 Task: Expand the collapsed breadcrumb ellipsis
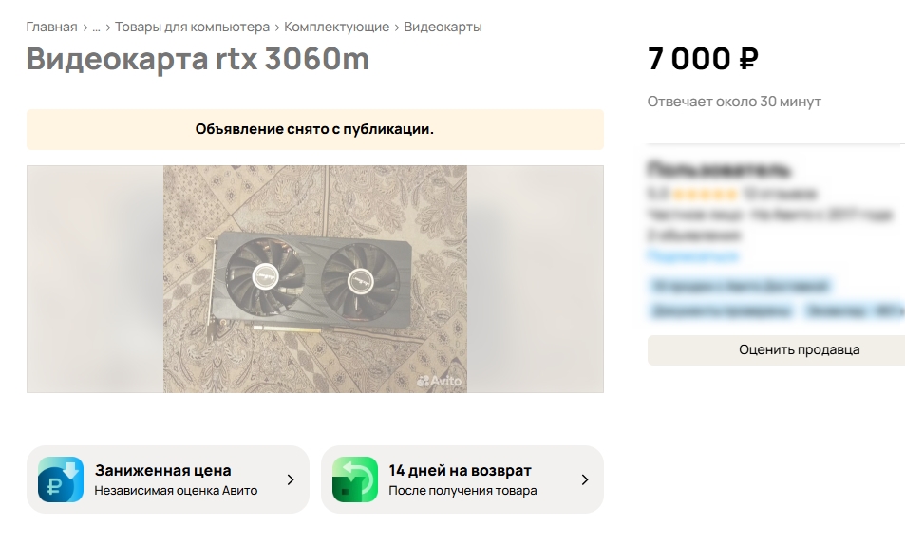tap(96, 28)
